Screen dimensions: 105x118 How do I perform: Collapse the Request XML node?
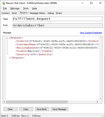(7, 38)
